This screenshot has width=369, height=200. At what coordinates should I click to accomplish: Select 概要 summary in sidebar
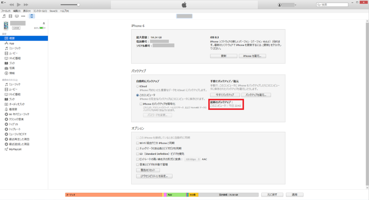(24, 38)
